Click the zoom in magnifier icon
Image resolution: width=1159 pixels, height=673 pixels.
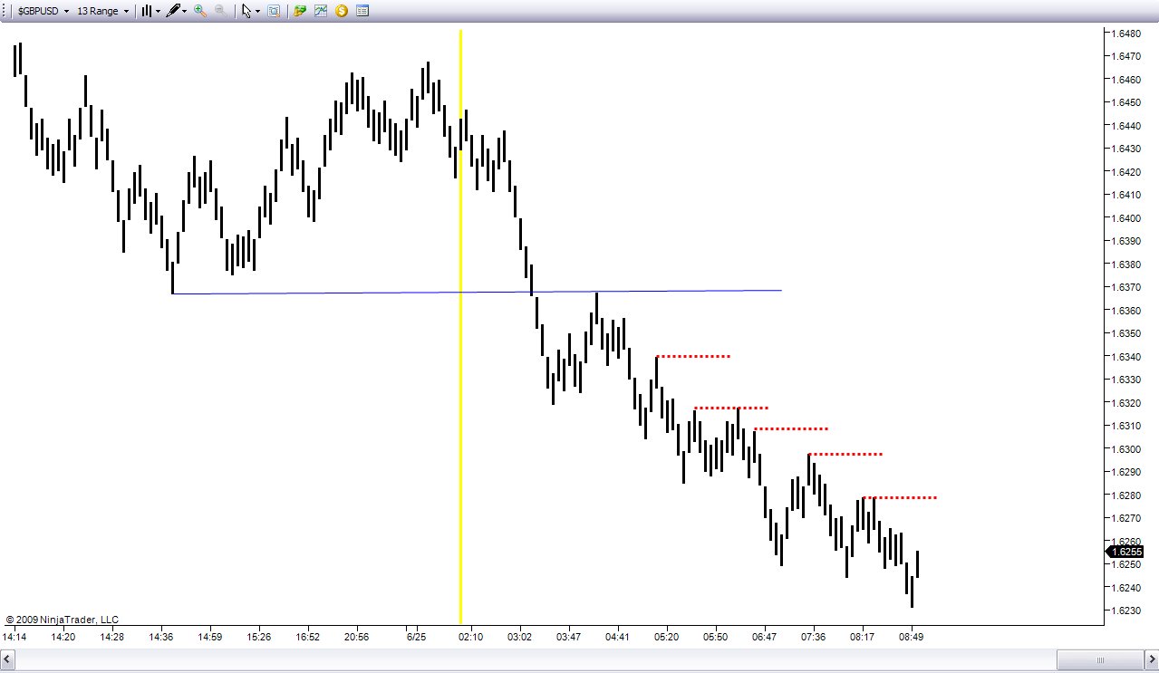200,12
